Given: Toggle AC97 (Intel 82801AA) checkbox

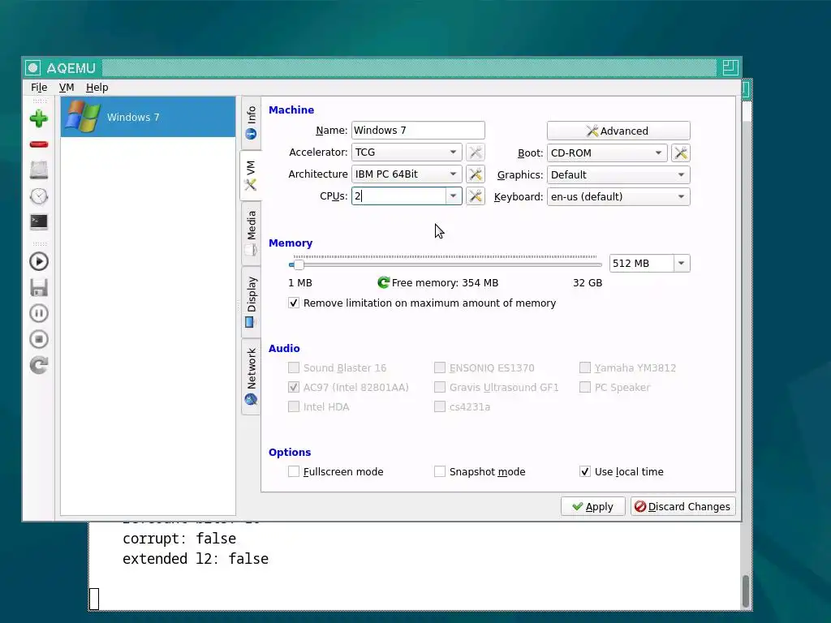Looking at the screenshot, I should [x=294, y=387].
